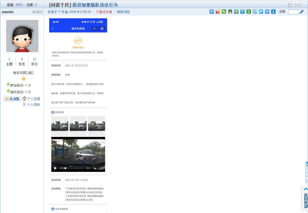This screenshot has width=308, height=213.
Task: Share to Qzone yellow star icon
Action: tap(236, 12)
